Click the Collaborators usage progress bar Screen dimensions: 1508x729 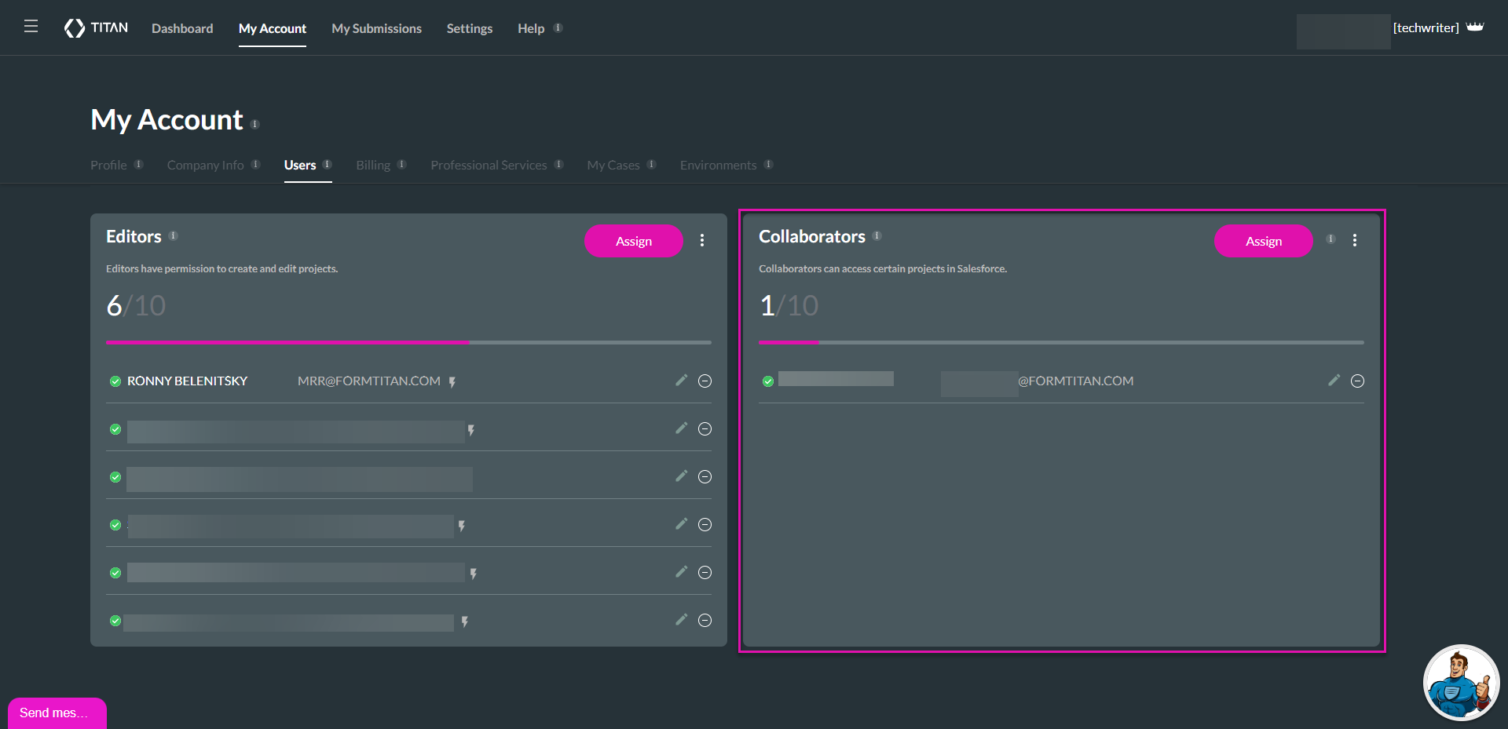(1061, 342)
